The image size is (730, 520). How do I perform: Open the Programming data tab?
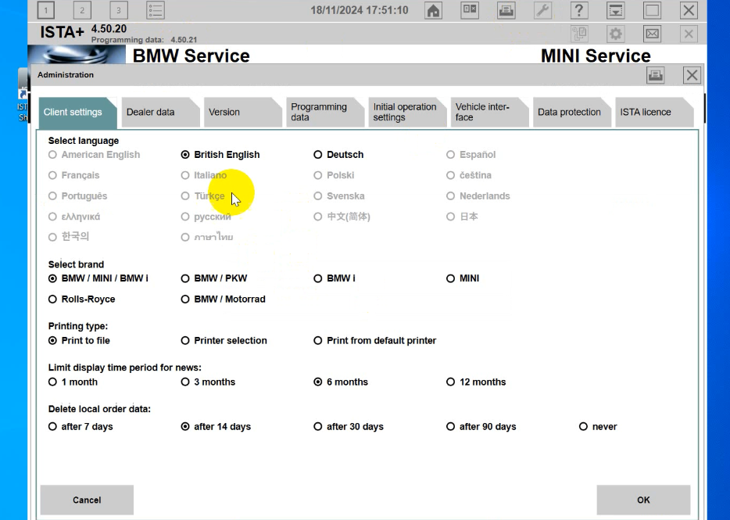point(325,113)
